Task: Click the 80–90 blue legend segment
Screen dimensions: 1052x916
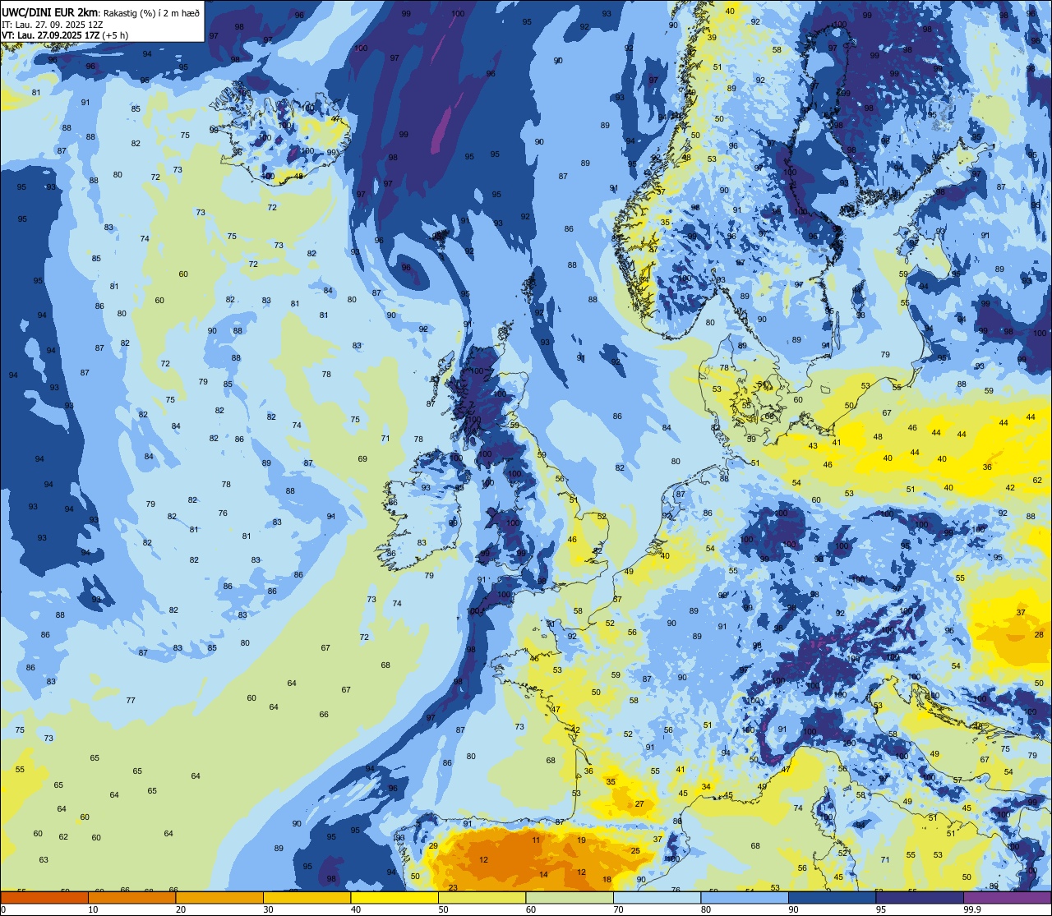Action: (x=745, y=897)
